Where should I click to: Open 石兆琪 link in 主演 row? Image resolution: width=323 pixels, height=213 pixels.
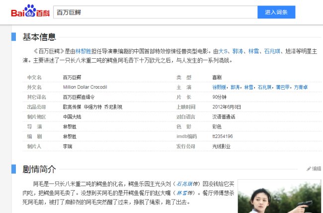point(264,87)
